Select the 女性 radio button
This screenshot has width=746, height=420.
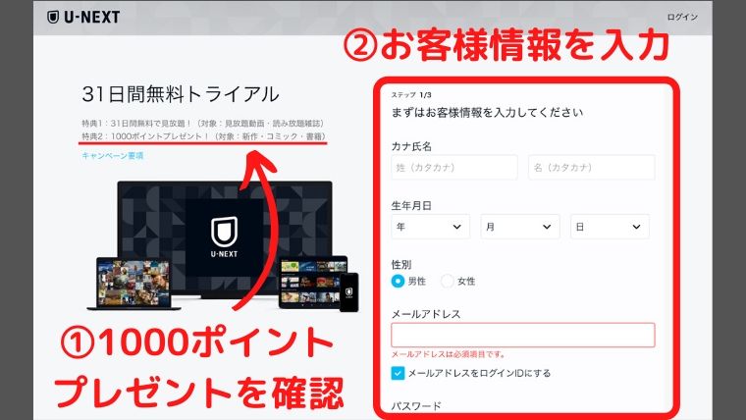[447, 281]
